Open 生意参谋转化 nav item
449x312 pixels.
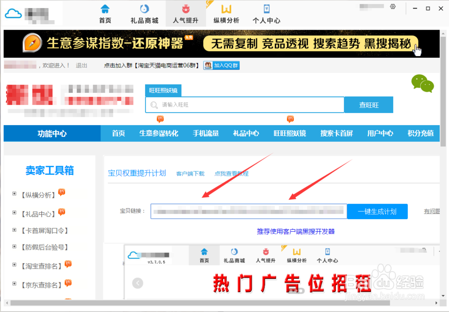coord(158,133)
